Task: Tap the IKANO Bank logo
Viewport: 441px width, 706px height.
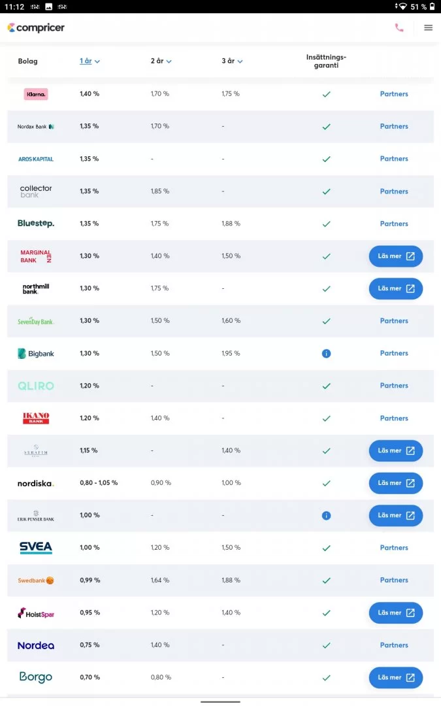Action: pyautogui.click(x=36, y=418)
